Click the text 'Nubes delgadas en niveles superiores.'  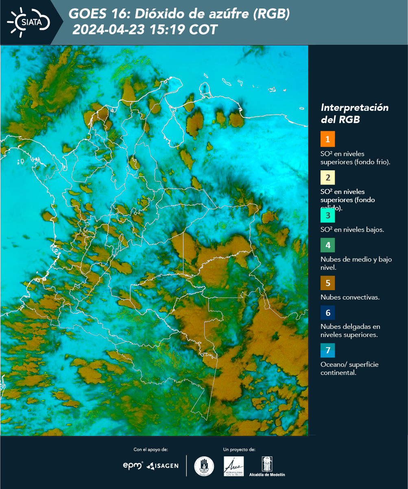point(350,331)
